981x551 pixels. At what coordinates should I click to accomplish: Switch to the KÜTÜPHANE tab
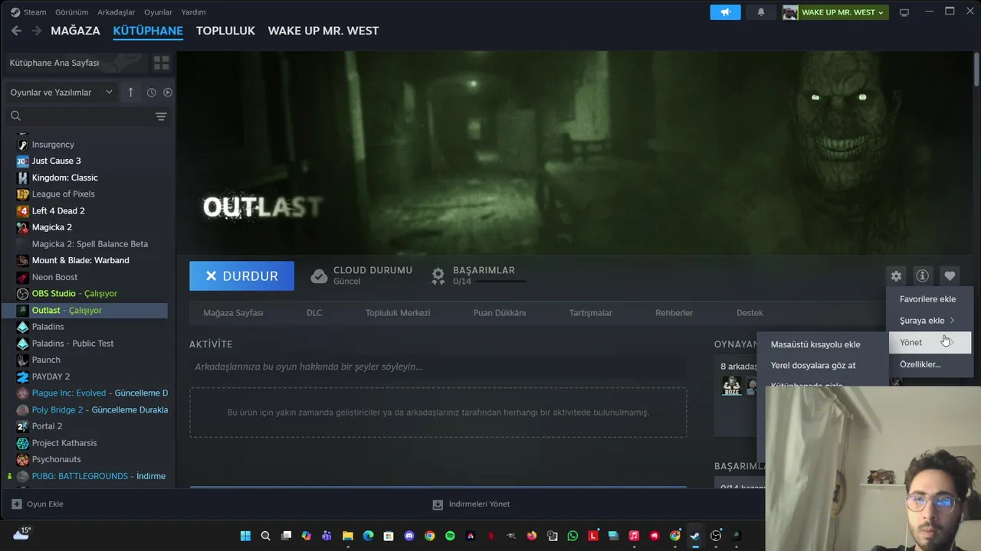148,31
